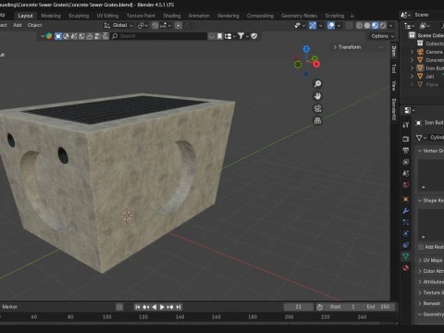Open Global transform orientation dropdown

118,25
